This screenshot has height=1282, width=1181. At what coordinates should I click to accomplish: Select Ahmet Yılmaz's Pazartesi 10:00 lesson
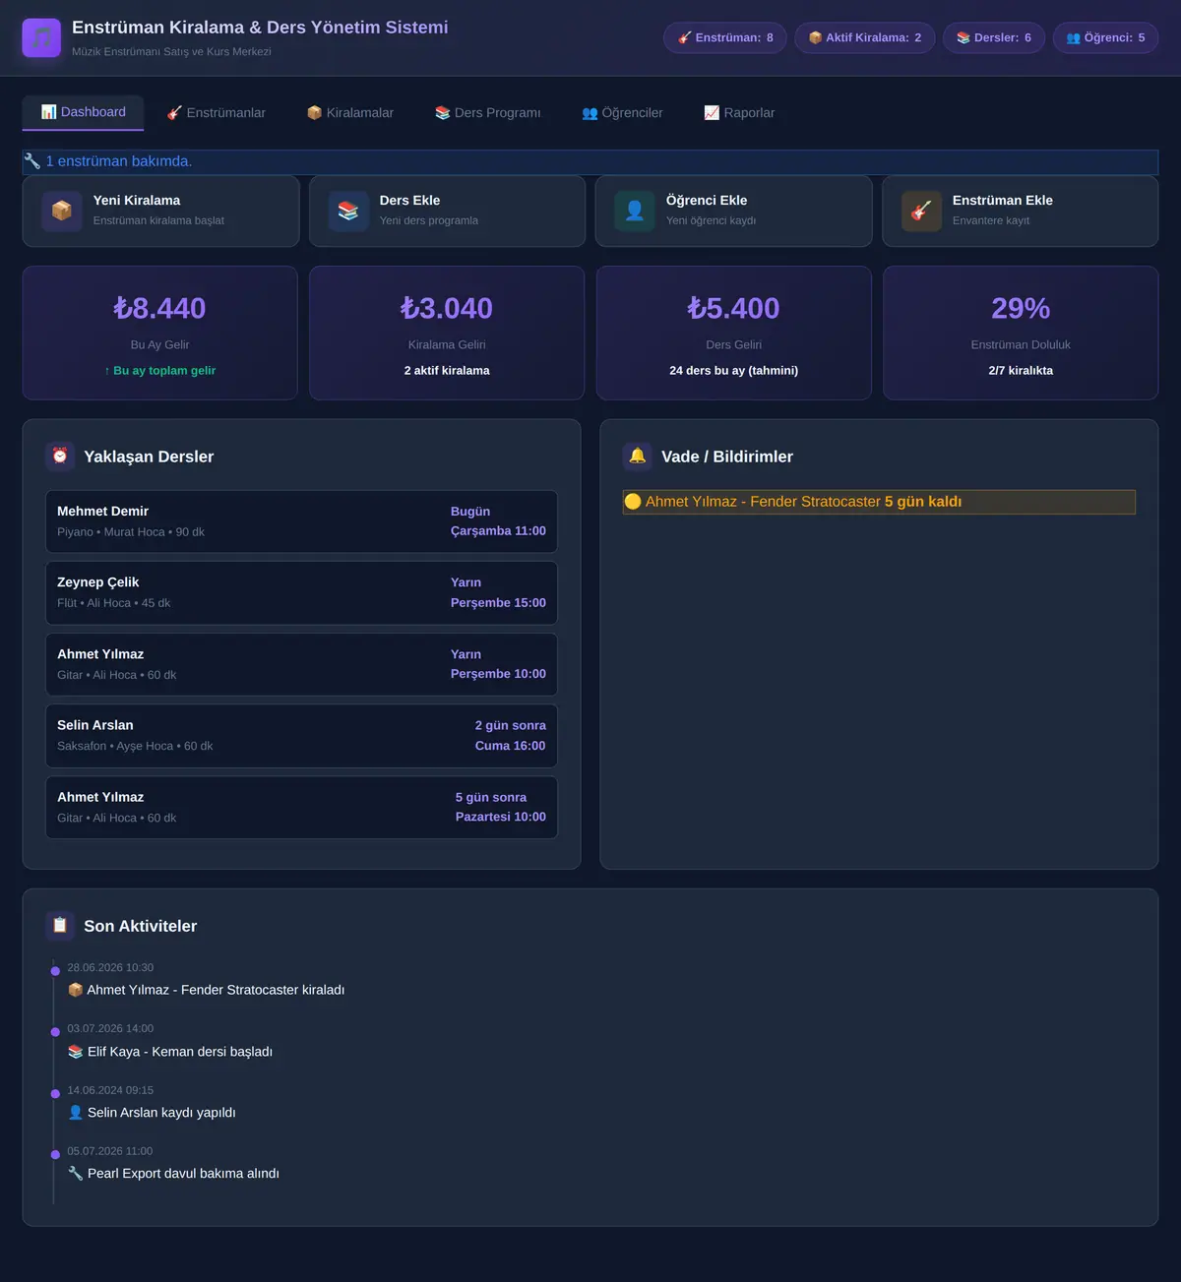[301, 808]
